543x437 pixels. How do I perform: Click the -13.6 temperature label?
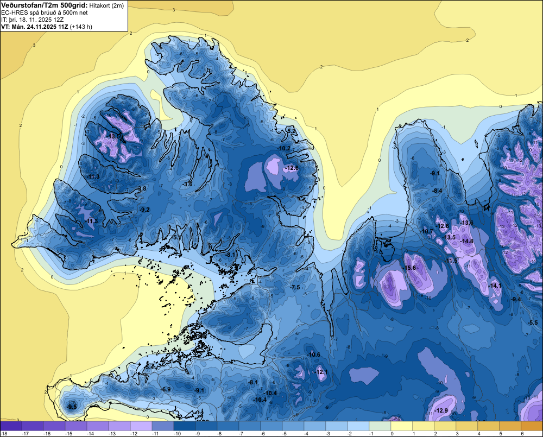[466, 223]
